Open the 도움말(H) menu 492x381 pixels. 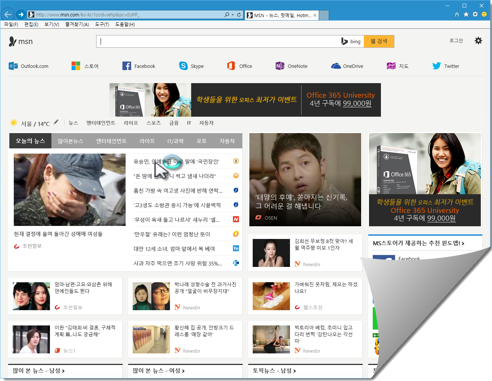(x=125, y=24)
